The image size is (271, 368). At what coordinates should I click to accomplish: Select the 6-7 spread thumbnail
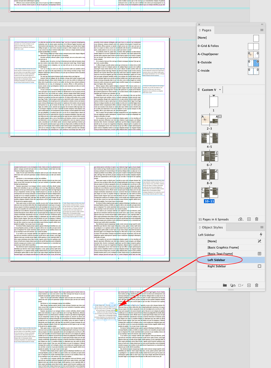pos(210,156)
